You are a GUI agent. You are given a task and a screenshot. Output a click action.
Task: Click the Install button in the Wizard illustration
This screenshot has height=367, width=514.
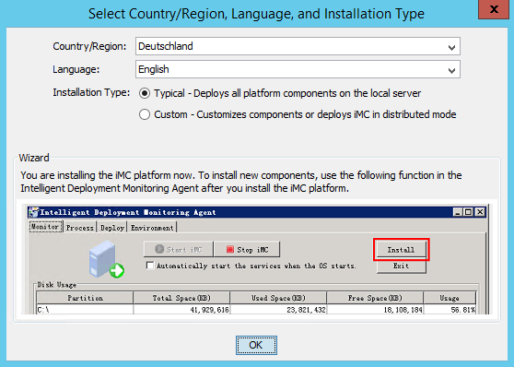pos(402,250)
